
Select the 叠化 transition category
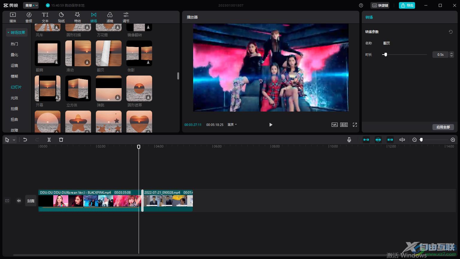14,55
